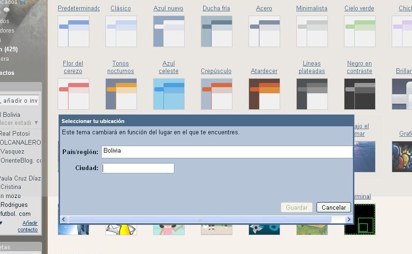Open the Flor del cerezo link
This screenshot has width=412, height=254.
tap(73, 67)
